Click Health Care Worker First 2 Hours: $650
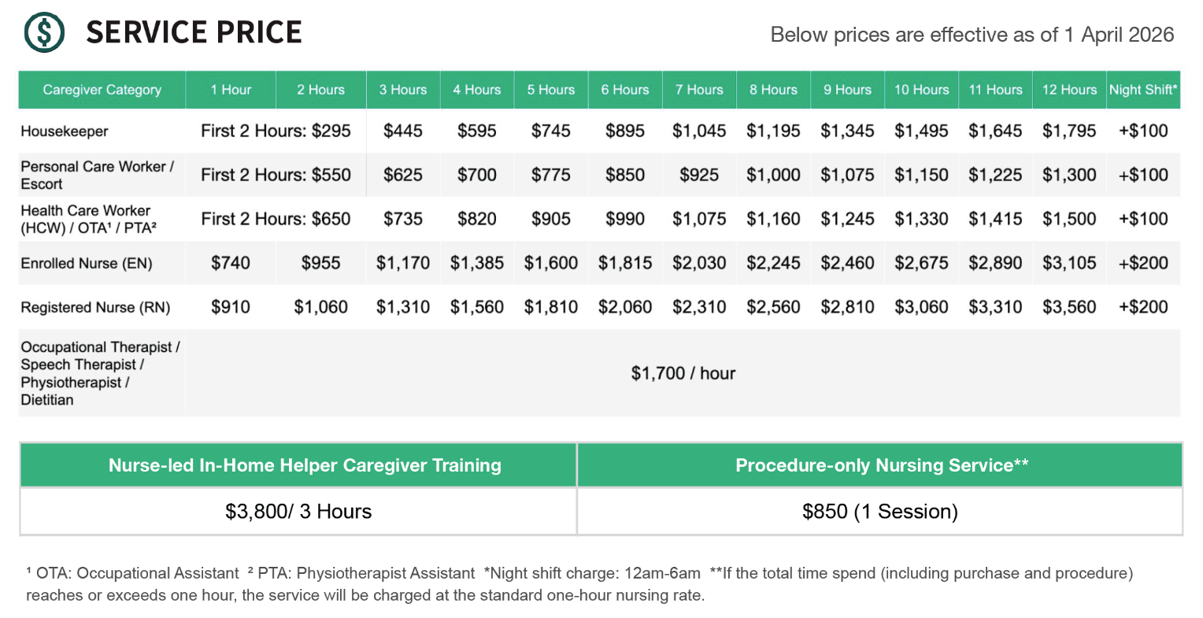The height and width of the screenshot is (618, 1203). point(276,219)
